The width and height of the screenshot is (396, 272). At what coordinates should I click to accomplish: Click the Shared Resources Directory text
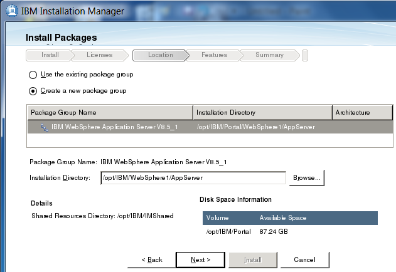pos(102,216)
